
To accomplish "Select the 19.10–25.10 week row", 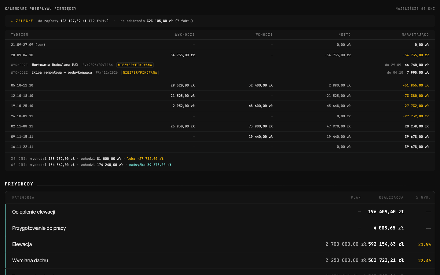I will [220, 106].
